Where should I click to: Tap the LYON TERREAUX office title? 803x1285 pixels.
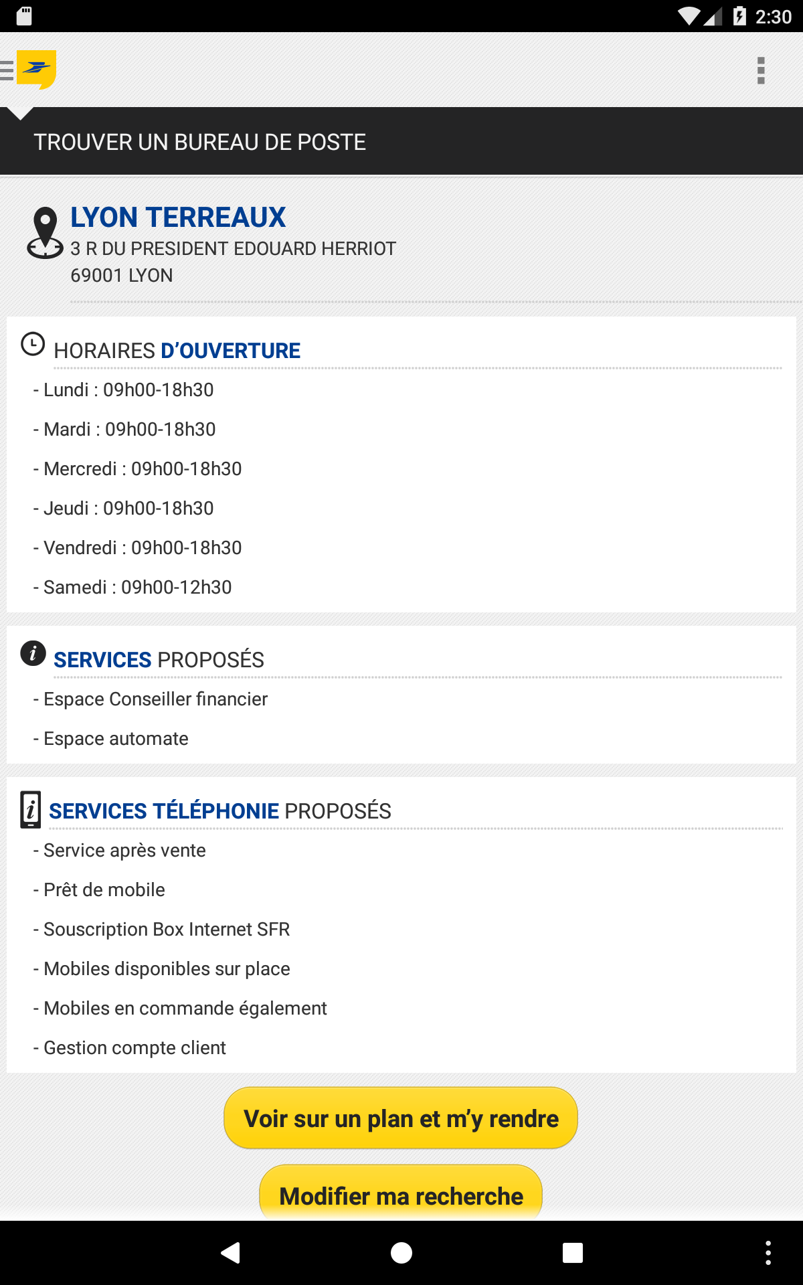coord(178,218)
